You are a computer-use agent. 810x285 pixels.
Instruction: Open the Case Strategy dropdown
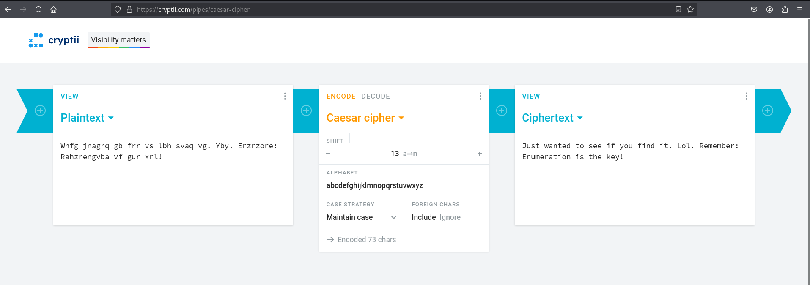point(361,217)
